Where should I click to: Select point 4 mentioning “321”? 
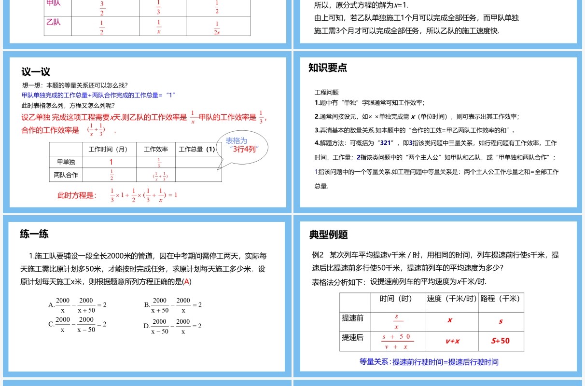click(436, 165)
